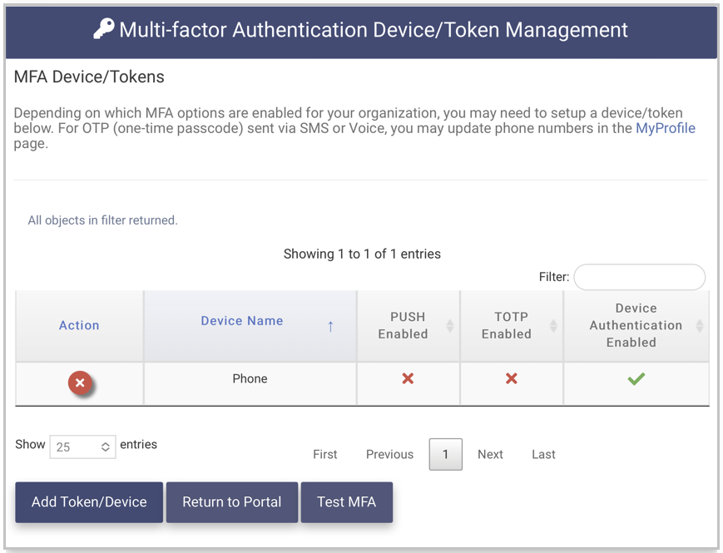Click the Device Name ascending sort arrow

click(330, 326)
